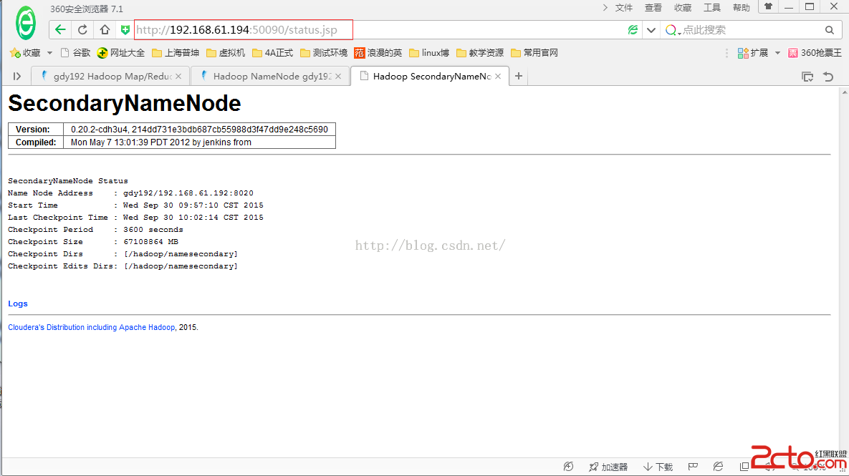Click the SecondaryNameNode page heading
This screenshot has width=849, height=476.
point(125,103)
